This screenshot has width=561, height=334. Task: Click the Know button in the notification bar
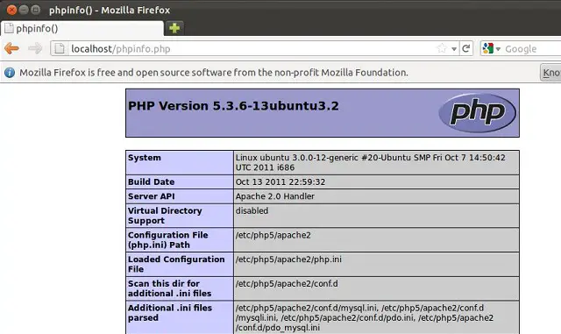tap(551, 73)
